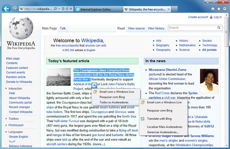Click the page vertical scrollbar thumb
The height and width of the screenshot is (149, 230).
pos(226,32)
